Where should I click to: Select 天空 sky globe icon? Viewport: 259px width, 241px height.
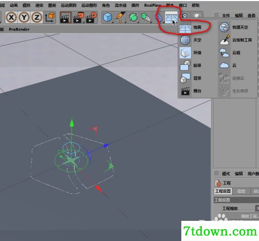pos(185,40)
